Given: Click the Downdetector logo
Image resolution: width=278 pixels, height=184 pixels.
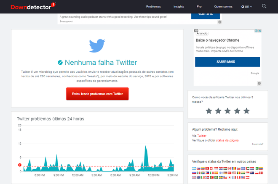Looking at the screenshot, I should click(x=33, y=7).
